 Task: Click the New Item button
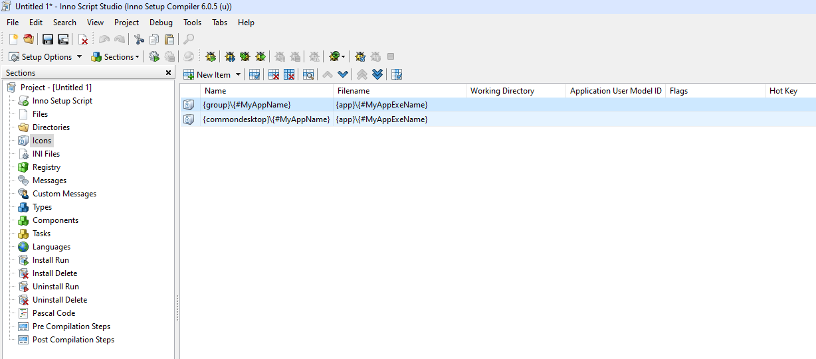pyautogui.click(x=207, y=74)
